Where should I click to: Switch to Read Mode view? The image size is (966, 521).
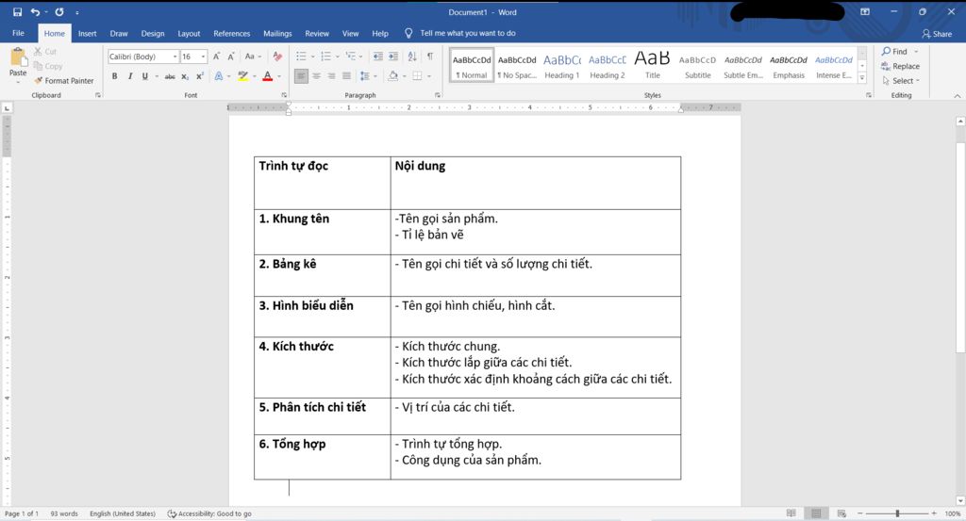click(791, 513)
